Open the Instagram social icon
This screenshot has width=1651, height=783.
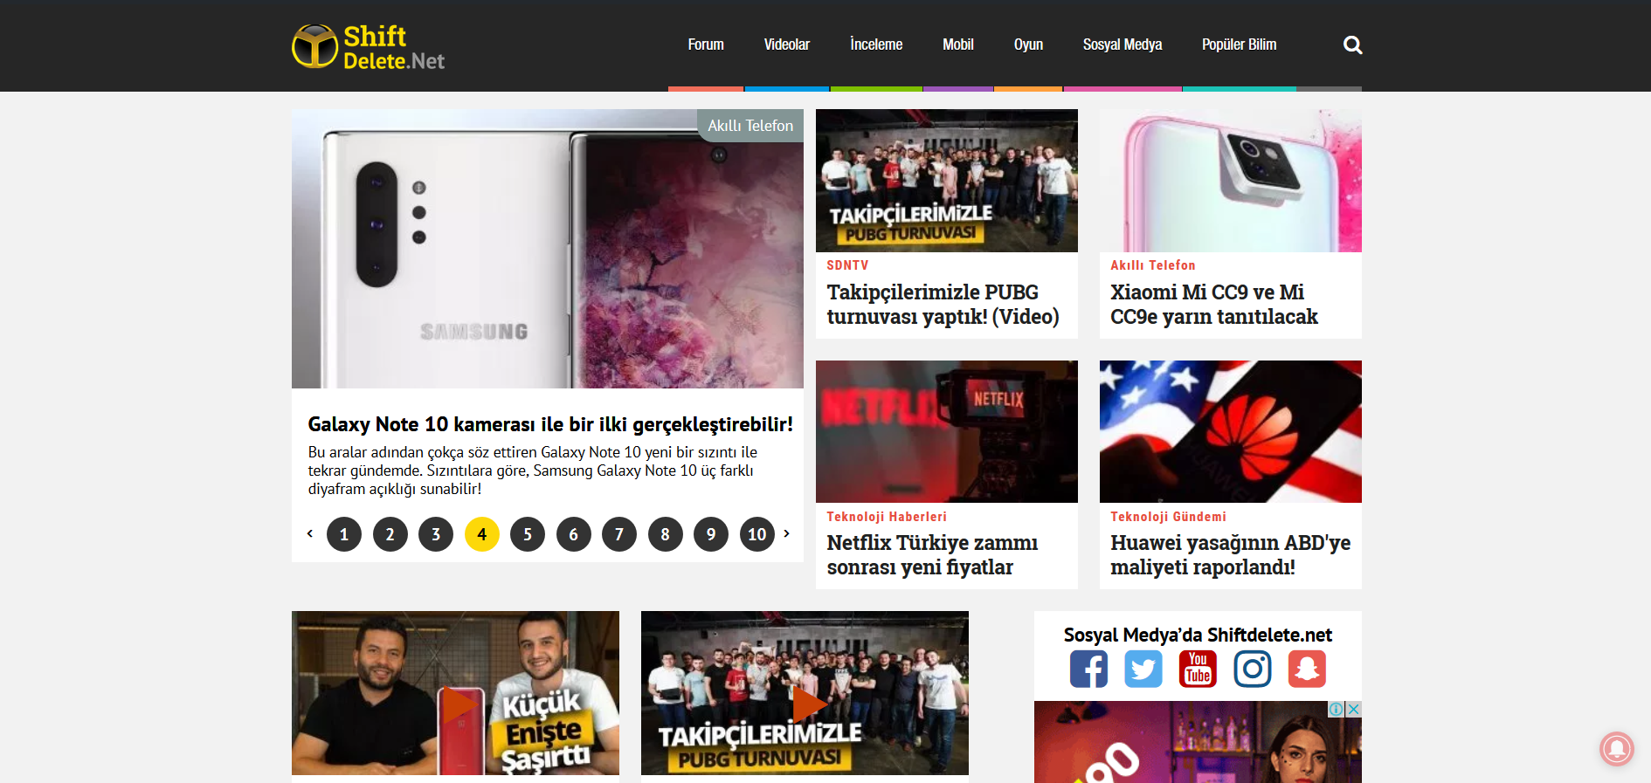[1253, 669]
